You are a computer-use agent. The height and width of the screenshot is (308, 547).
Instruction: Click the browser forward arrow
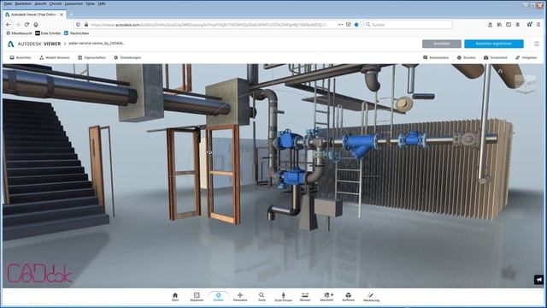point(18,25)
